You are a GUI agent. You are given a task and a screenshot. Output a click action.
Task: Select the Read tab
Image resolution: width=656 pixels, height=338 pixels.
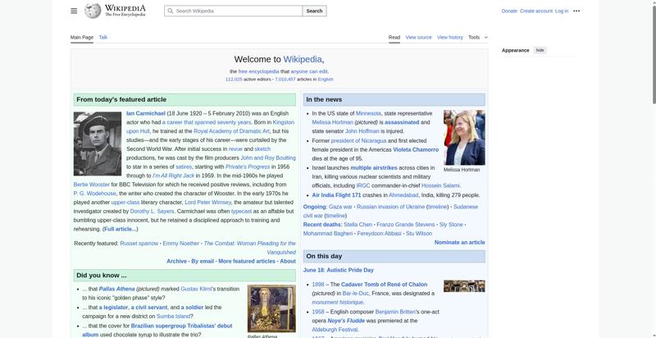click(394, 37)
